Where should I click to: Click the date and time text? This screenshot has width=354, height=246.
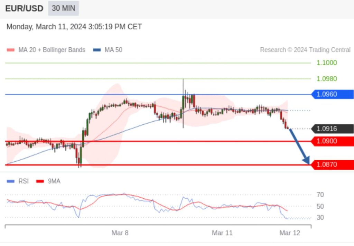[74, 27]
